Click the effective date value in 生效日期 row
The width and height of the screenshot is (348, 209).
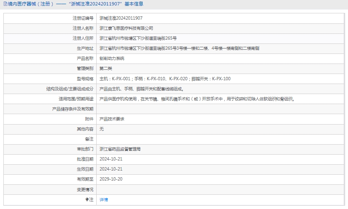(111, 169)
